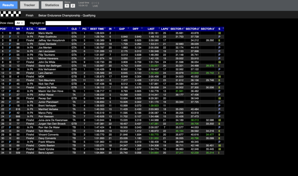Image resolution: width=298 pixels, height=176 pixels.
Task: Sort table by the LAPS column header
Action: click(164, 29)
